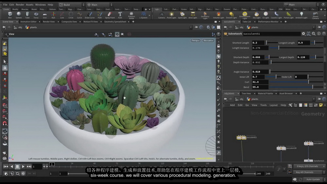Select the Spray Paint tool
This screenshot has width=327, height=184.
coord(110,15)
